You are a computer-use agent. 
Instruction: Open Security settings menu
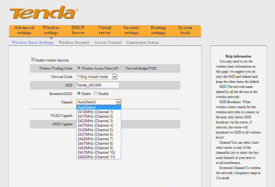pyautogui.click(x=131, y=30)
